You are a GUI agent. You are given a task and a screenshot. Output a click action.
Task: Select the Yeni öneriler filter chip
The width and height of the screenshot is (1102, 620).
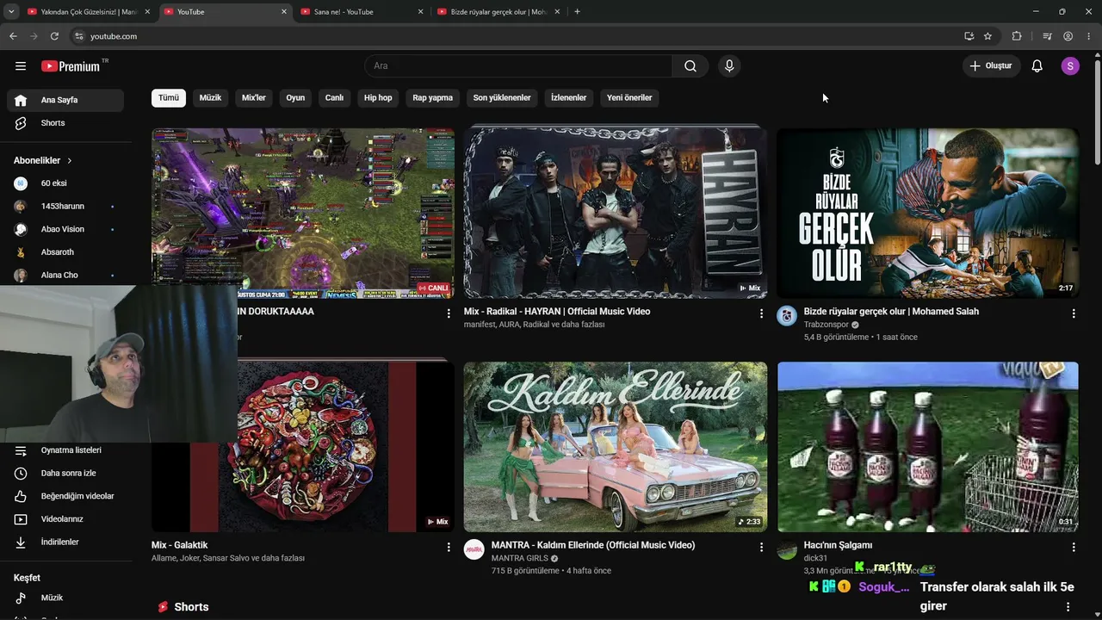pos(629,97)
